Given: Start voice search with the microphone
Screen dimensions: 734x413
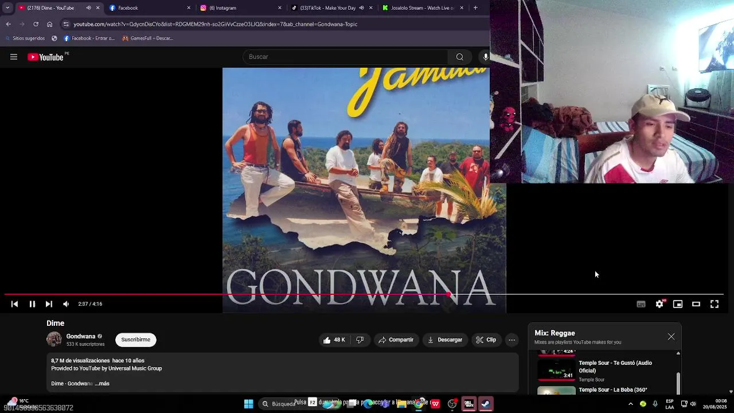Looking at the screenshot, I should (485, 57).
